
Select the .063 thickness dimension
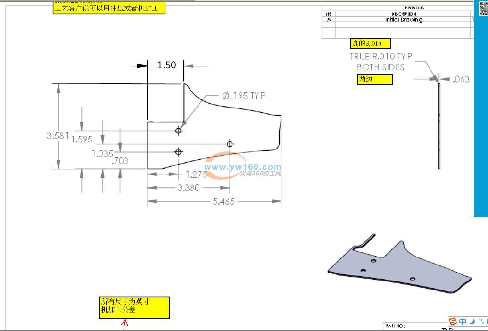(461, 79)
